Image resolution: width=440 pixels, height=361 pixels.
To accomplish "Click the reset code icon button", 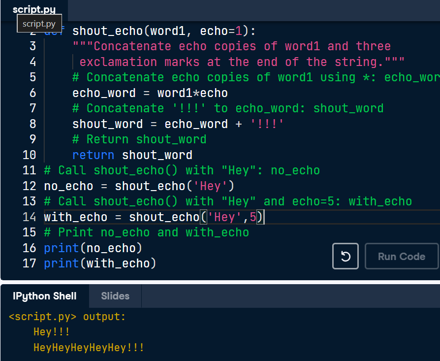I will 345,256.
